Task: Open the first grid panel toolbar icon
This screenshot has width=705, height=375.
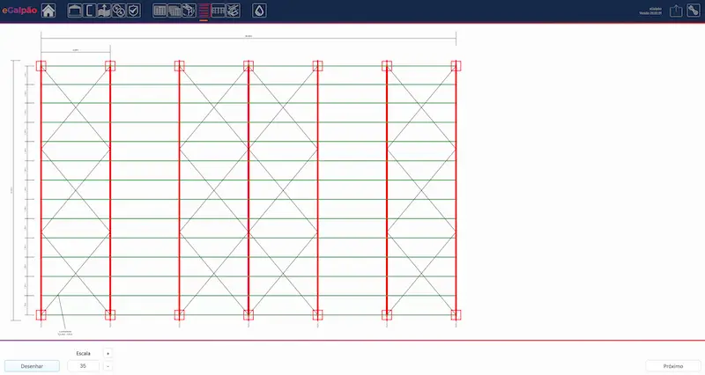Action: tap(160, 11)
